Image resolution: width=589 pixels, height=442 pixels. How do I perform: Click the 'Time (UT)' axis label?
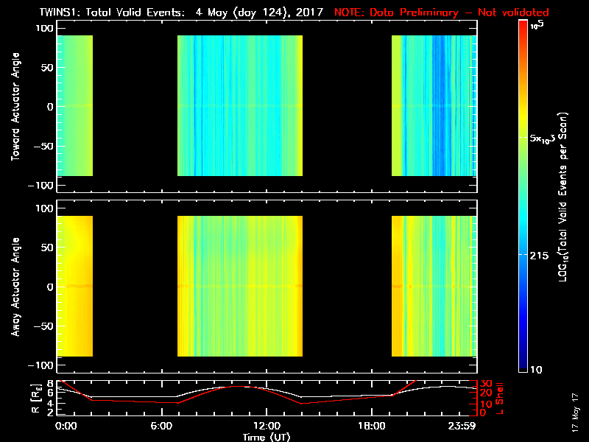point(267,437)
